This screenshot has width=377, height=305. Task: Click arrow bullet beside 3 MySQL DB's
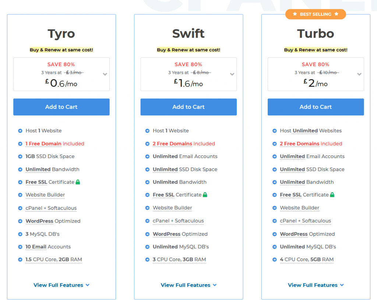click(20, 234)
